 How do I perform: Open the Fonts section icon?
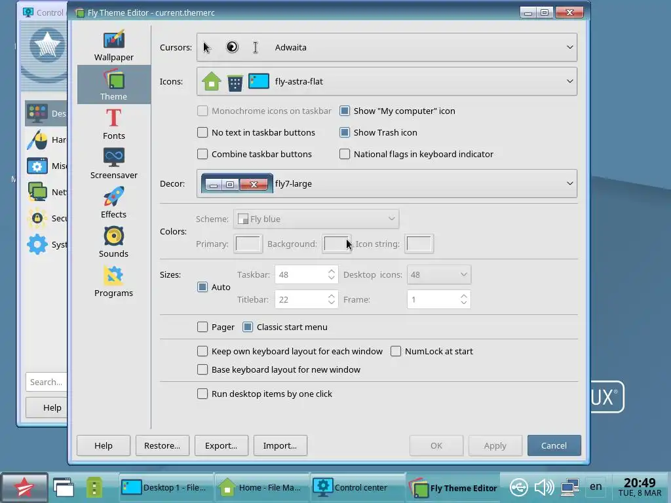[114, 118]
